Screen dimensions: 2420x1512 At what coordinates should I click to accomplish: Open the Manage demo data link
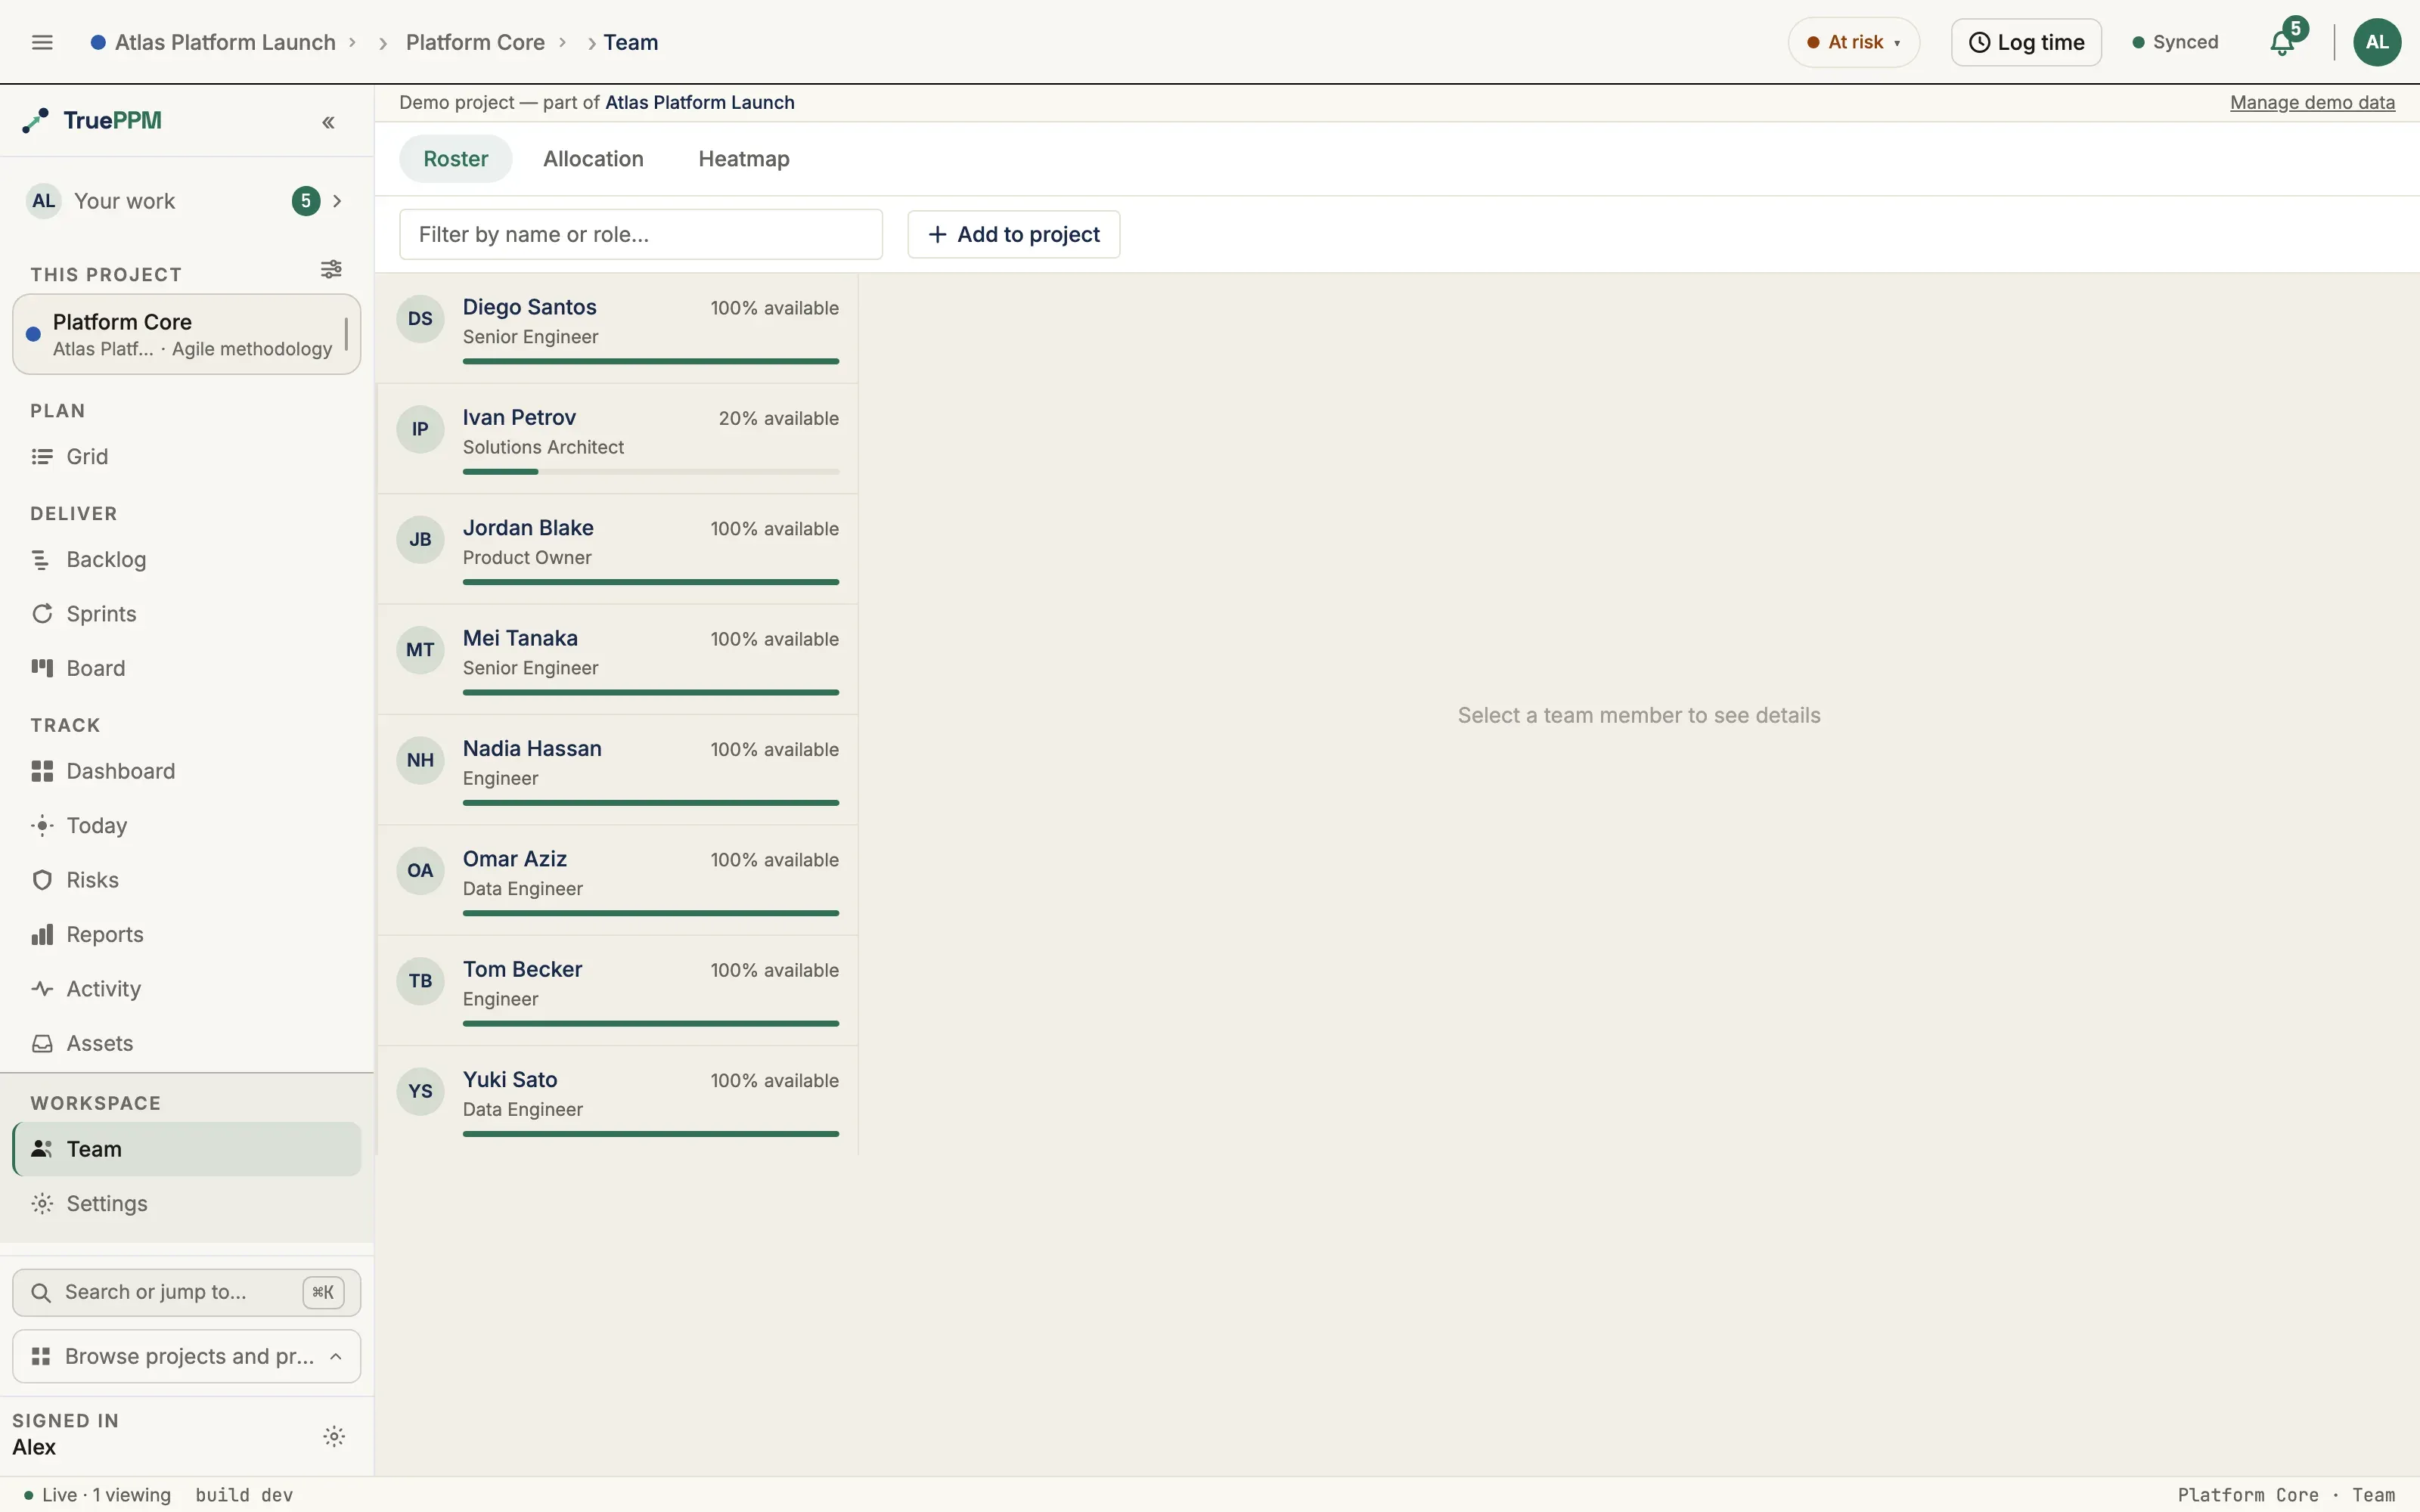(x=2312, y=102)
